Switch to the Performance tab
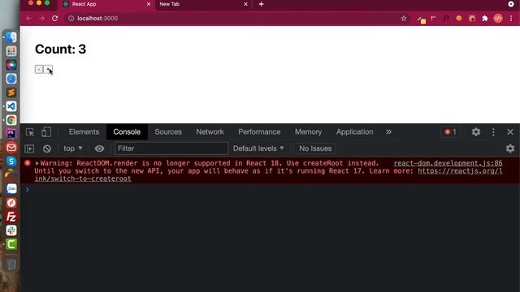The height and width of the screenshot is (292, 520). 259,131
